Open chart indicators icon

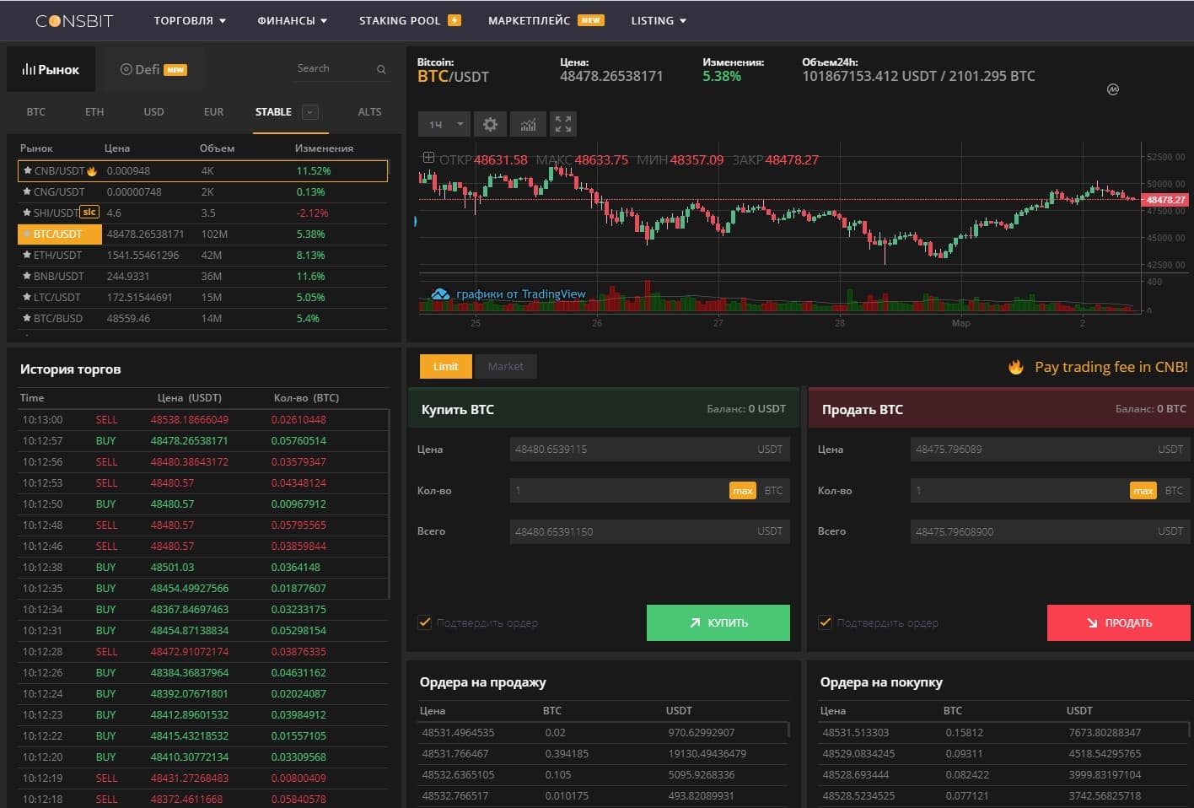pos(528,124)
